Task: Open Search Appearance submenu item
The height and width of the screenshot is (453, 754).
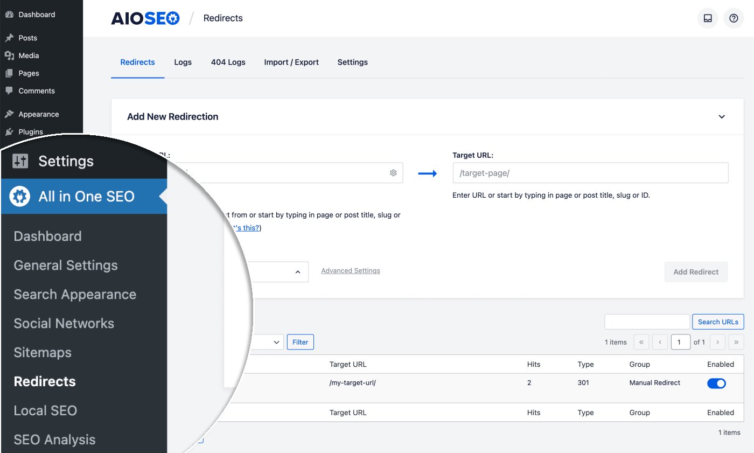Action: [75, 295]
